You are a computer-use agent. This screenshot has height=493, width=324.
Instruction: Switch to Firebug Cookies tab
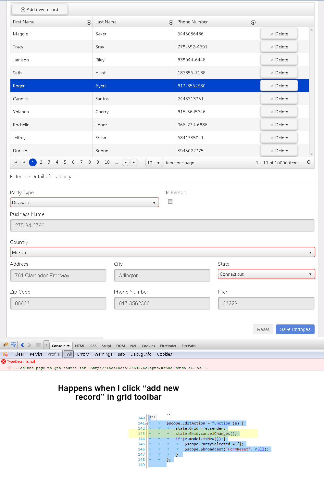click(148, 346)
